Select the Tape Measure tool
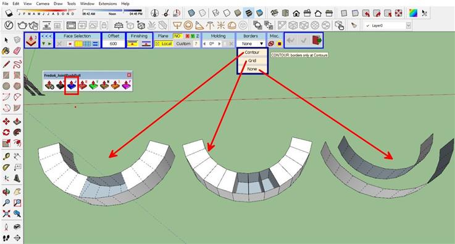 (6, 157)
